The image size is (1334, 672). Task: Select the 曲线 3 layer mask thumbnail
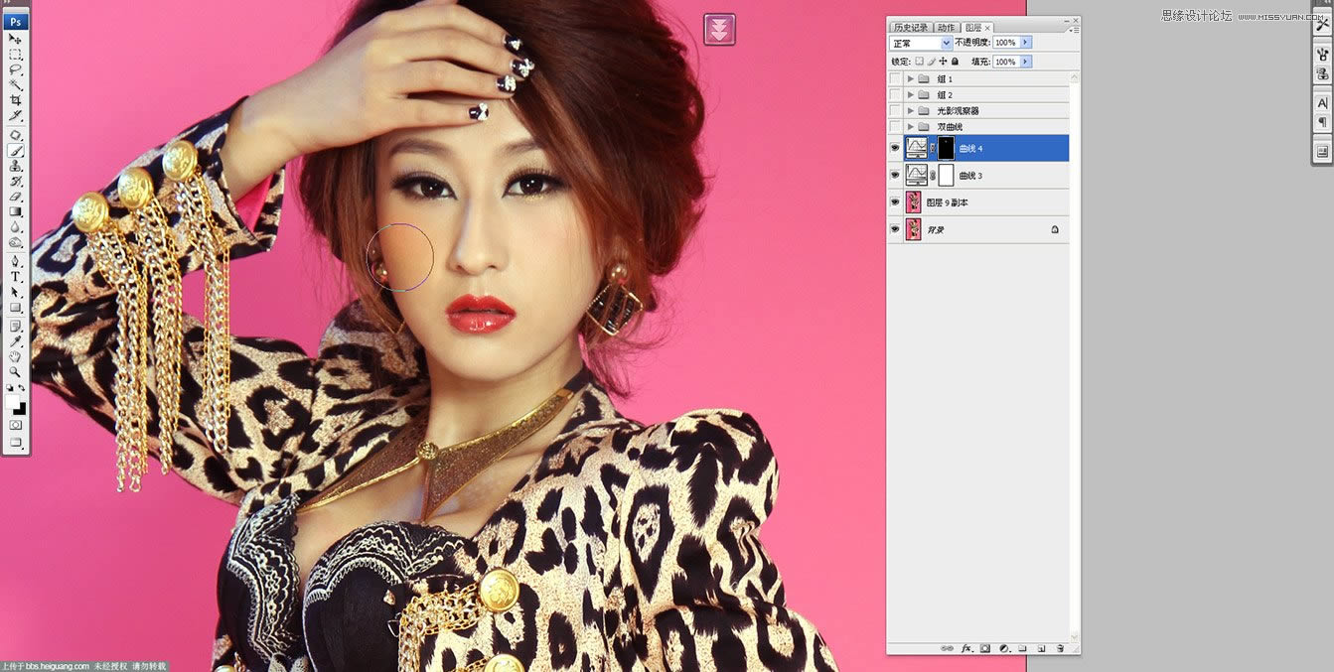[947, 176]
